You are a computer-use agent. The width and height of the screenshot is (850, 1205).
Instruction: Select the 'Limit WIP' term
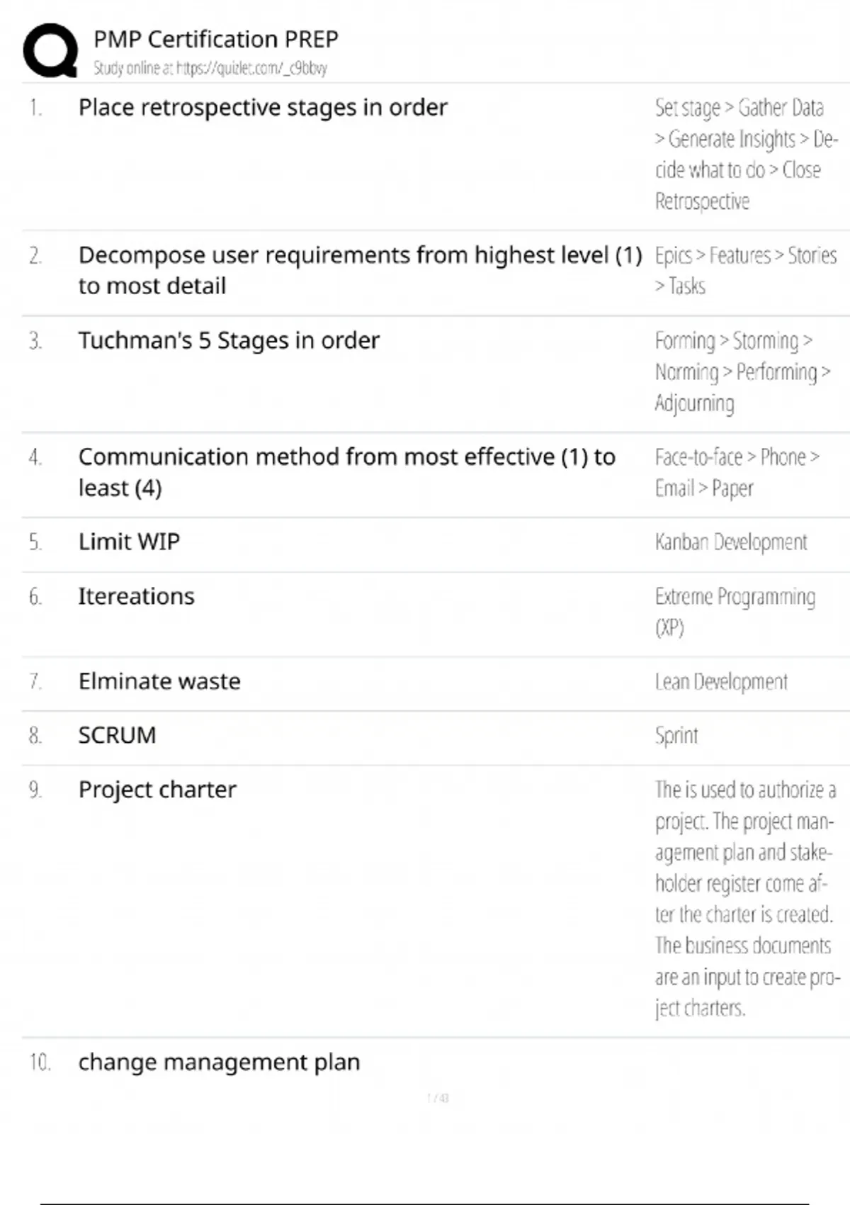129,542
